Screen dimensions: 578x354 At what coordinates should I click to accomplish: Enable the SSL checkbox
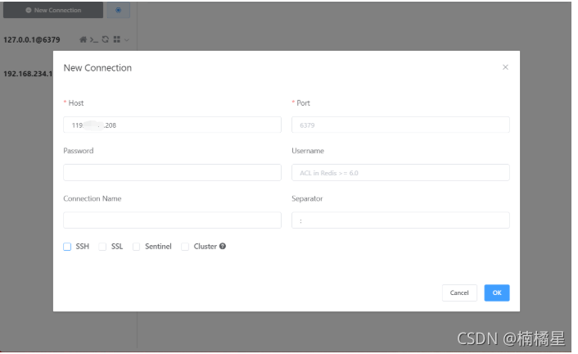point(102,247)
